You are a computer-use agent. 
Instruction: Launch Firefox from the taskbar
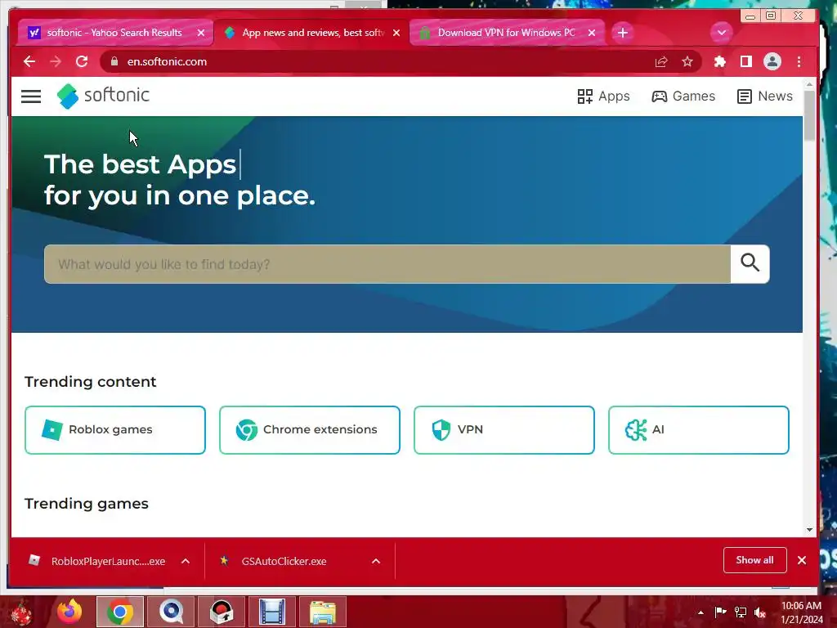[69, 612]
